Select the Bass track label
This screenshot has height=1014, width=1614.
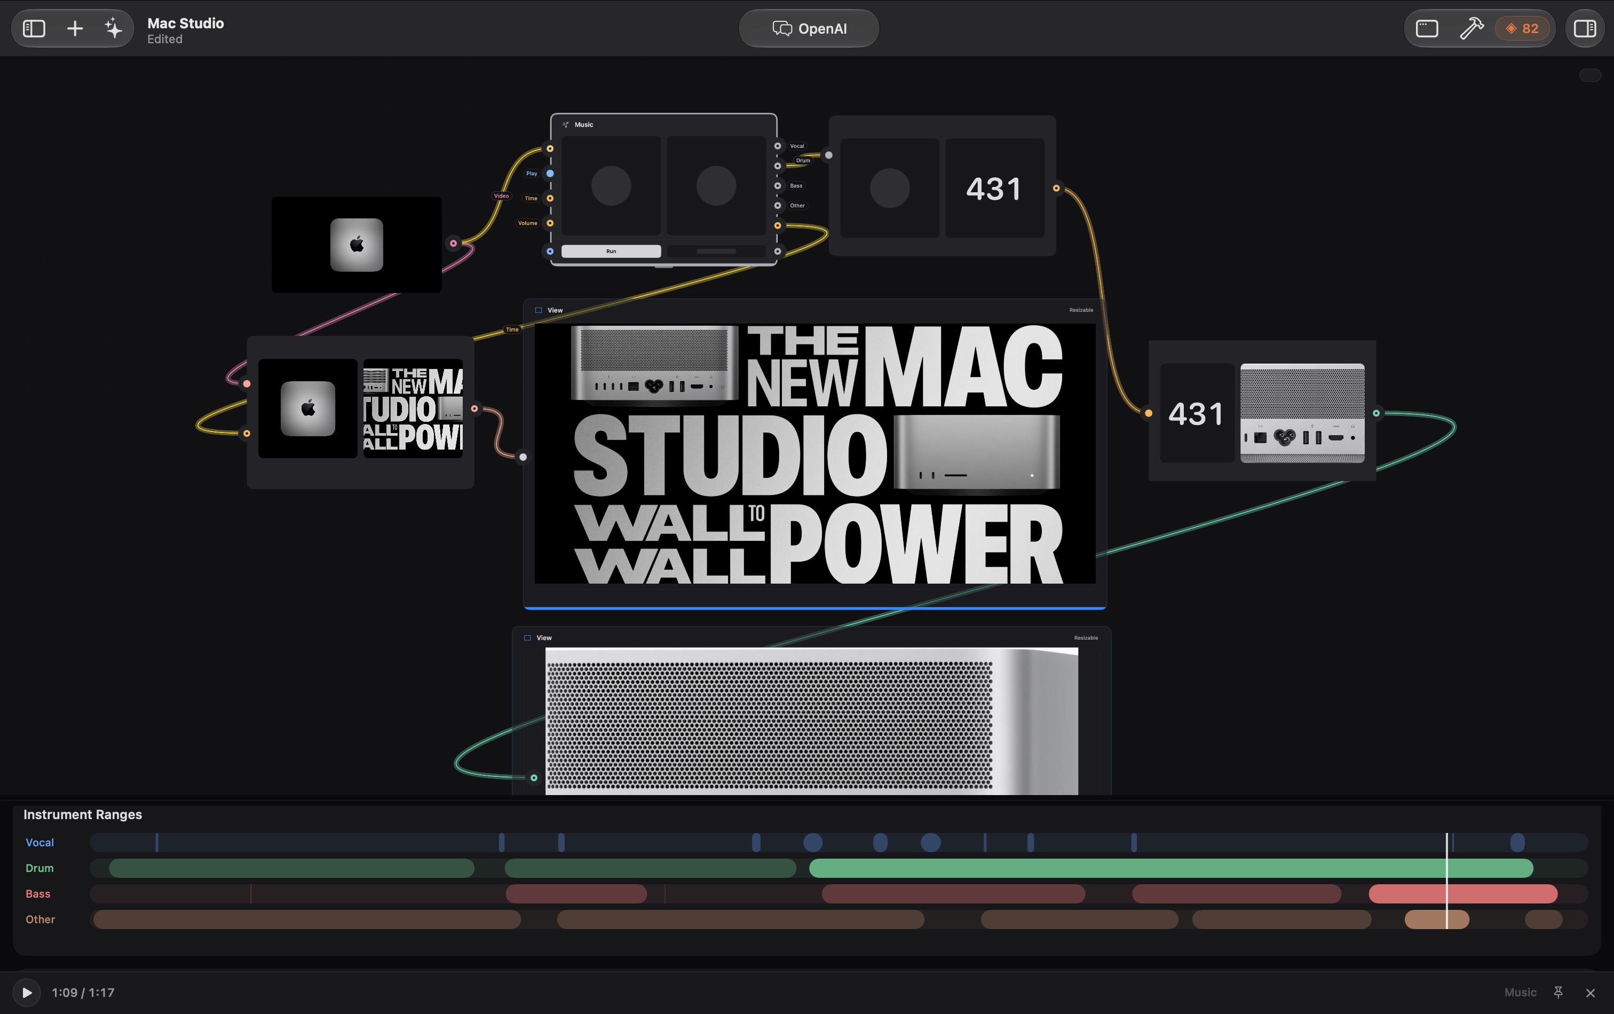pyautogui.click(x=37, y=893)
